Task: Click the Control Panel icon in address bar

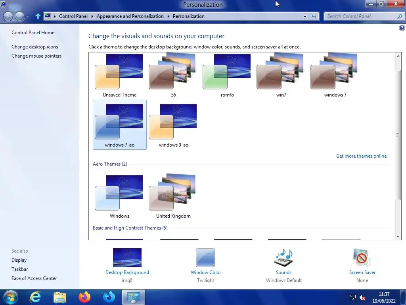Action: coord(48,16)
